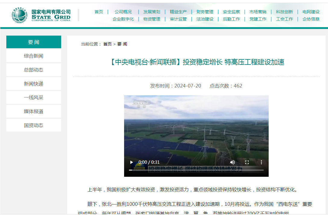This screenshot has height=222, width=328.
Task: Open 企业数字化 navigation item
Action: click(x=123, y=19)
